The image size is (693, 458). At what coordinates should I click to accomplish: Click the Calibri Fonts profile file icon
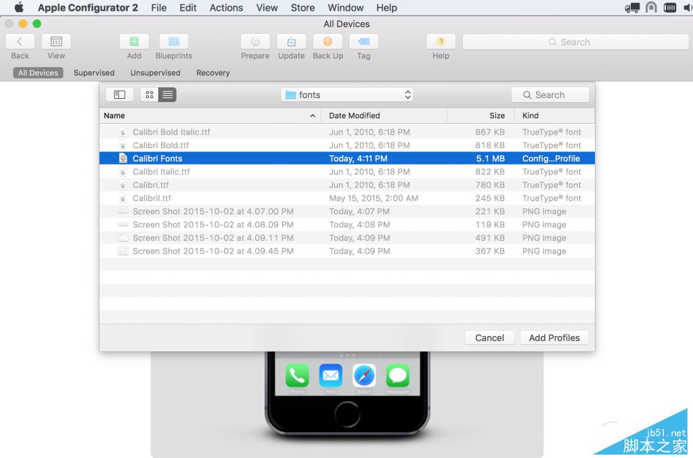123,158
